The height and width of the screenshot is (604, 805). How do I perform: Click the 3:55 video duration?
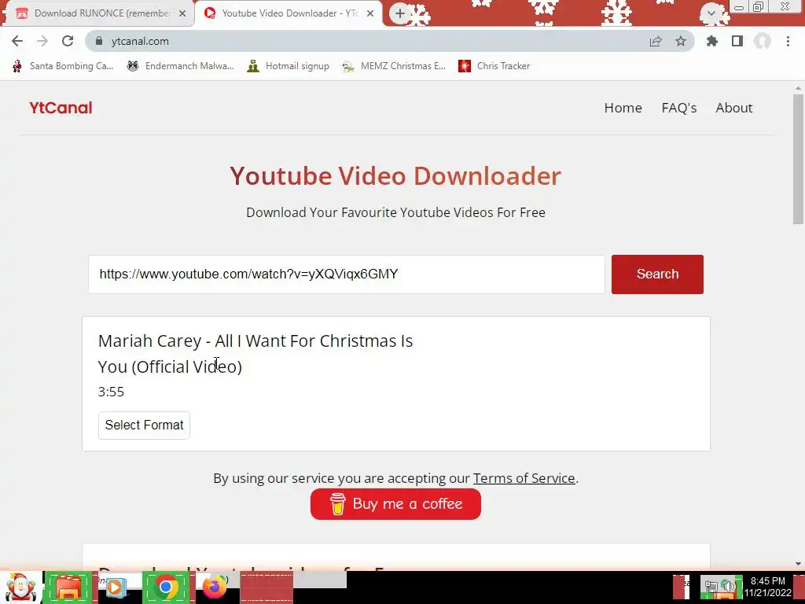[111, 392]
